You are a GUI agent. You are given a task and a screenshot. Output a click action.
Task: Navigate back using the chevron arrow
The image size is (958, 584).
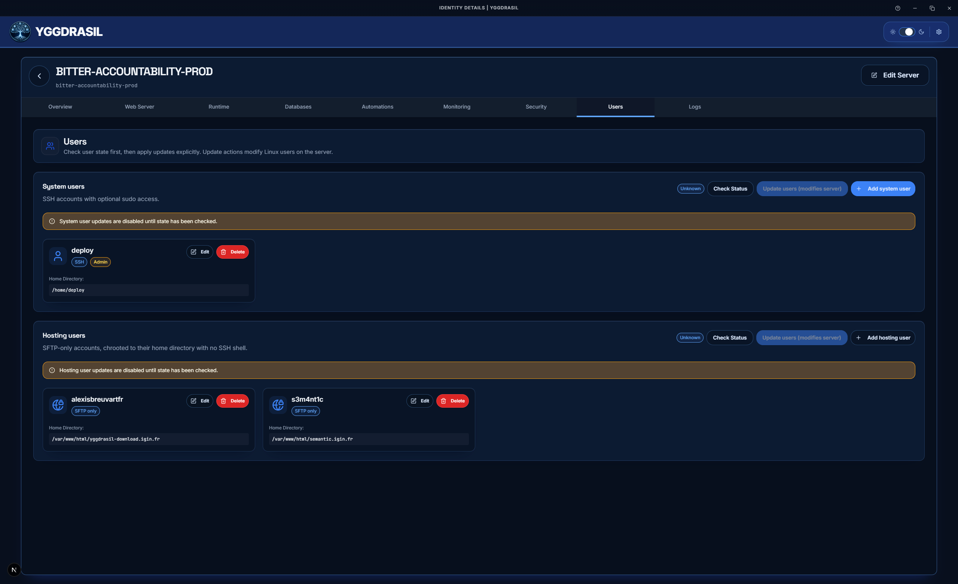point(39,75)
